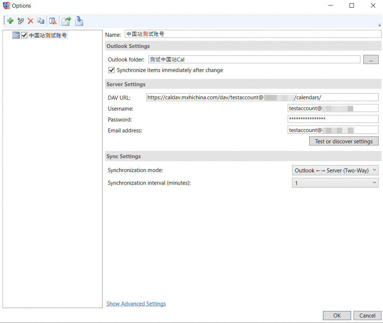This screenshot has width=383, height=323.
Task: Click the green plus add profile icon
Action: [x=10, y=21]
